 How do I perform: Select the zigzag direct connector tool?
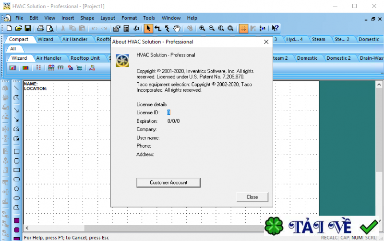tap(167, 28)
